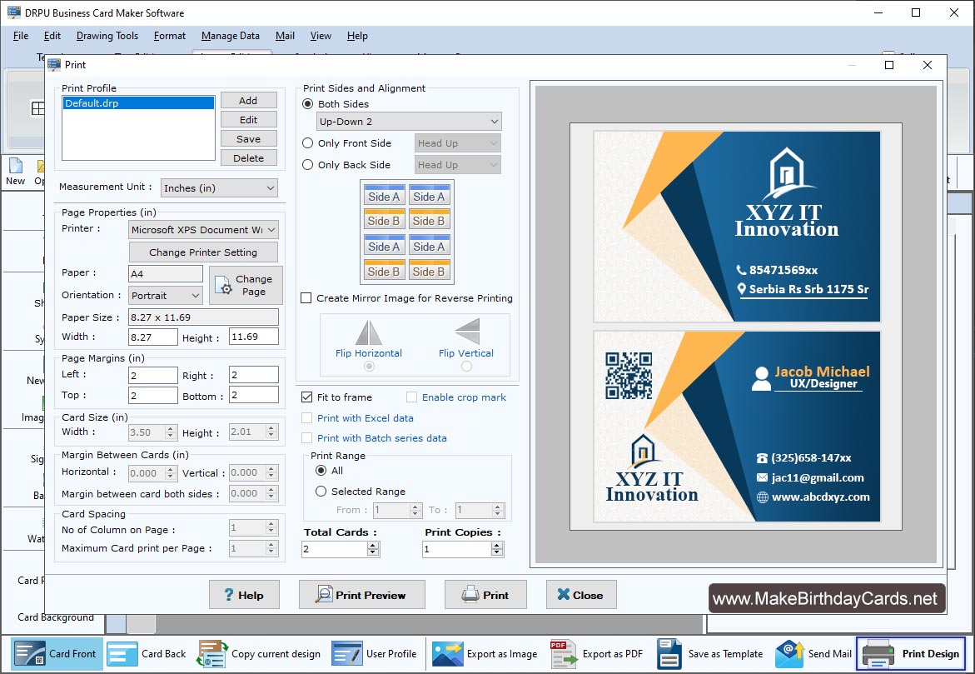
Task: Open Measurement Unit Inches dropdown
Action: coord(220,188)
